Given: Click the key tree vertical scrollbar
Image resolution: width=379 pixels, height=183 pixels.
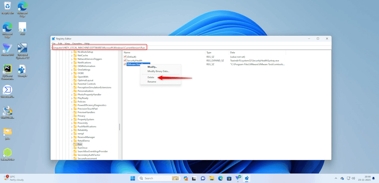Looking at the screenshot, I should 120,127.
